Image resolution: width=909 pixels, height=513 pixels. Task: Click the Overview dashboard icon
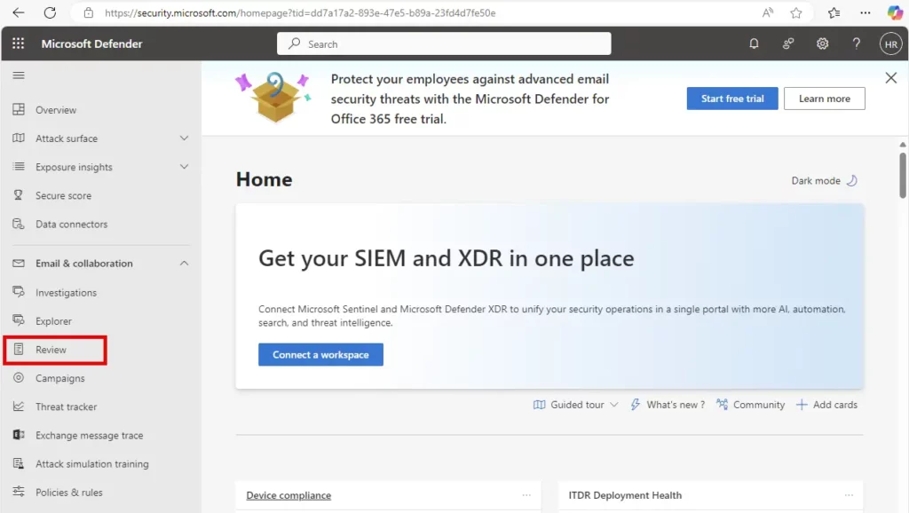tap(19, 109)
